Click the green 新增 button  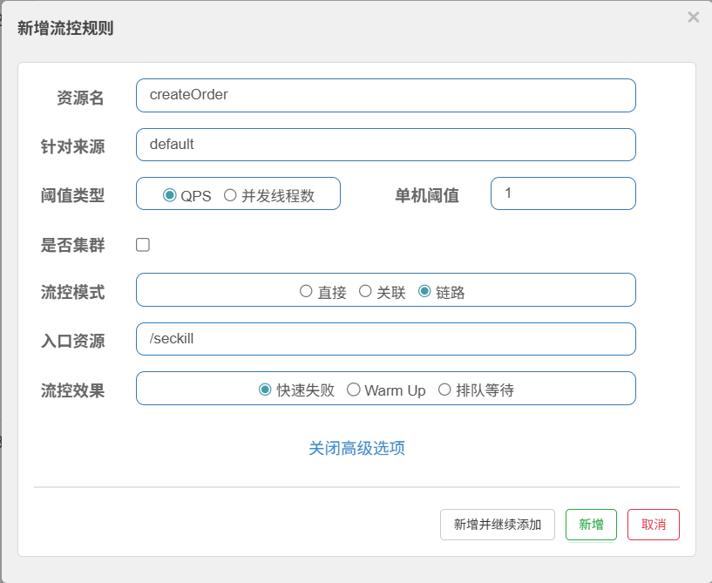point(591,525)
